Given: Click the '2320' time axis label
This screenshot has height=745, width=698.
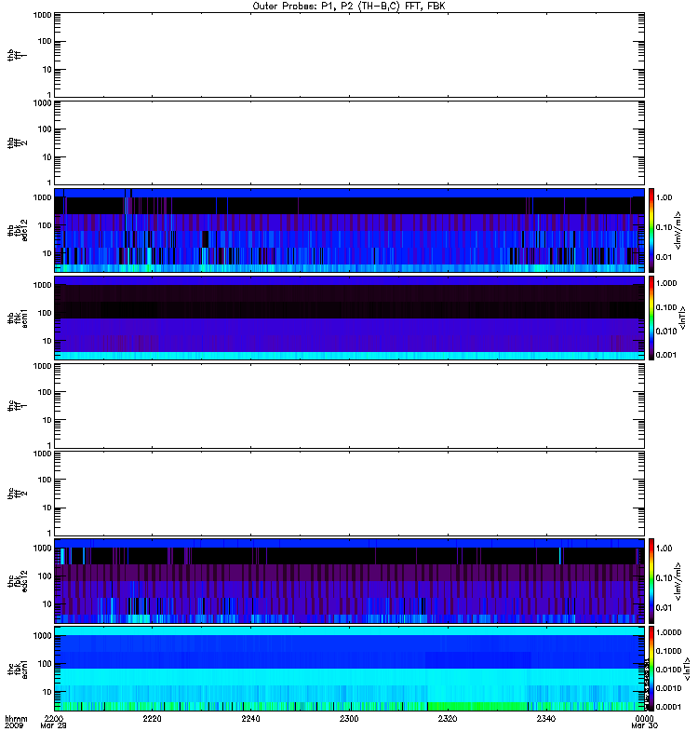Looking at the screenshot, I should pos(448,719).
